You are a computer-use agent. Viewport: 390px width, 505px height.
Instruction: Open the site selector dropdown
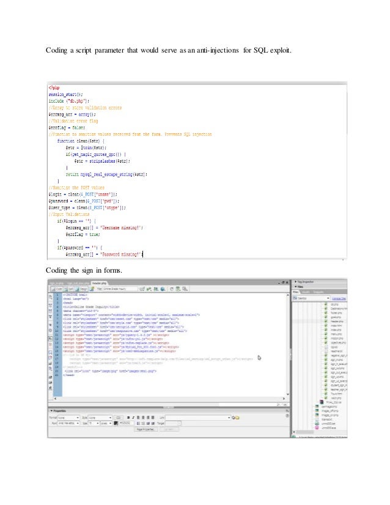coord(311,298)
